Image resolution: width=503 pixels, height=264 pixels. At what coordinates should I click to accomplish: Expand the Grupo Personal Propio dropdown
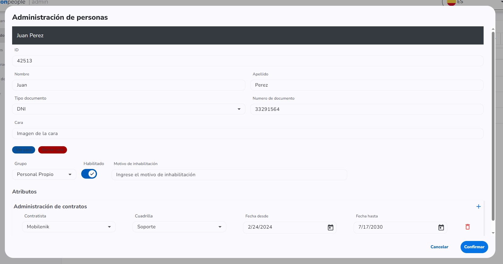point(44,174)
